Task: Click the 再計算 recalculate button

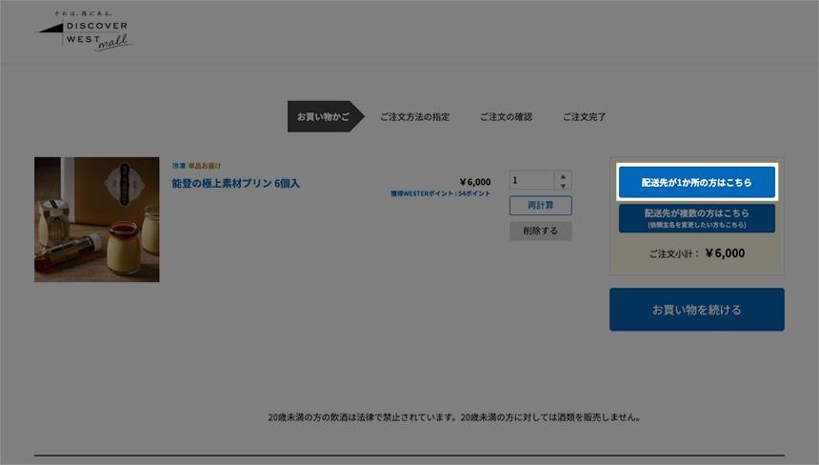Action: pyautogui.click(x=541, y=205)
